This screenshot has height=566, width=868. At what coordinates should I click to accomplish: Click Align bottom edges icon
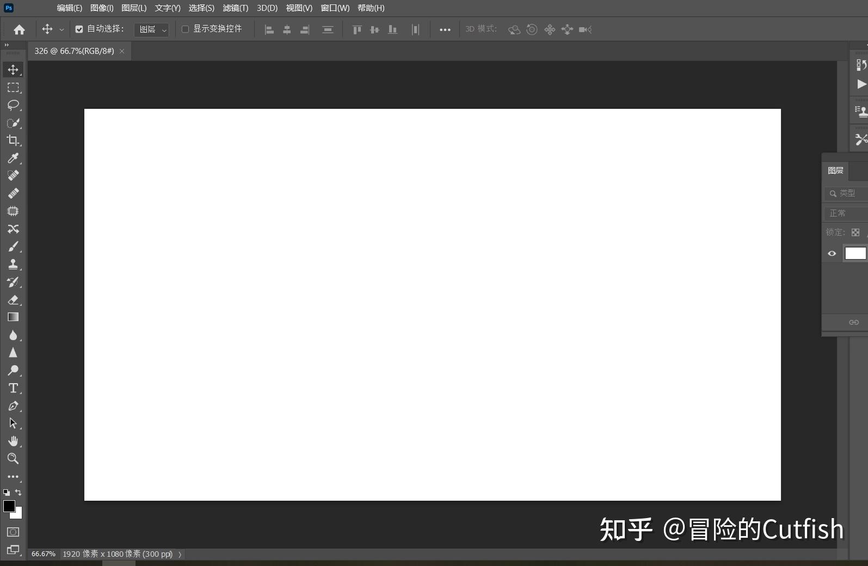coord(392,30)
